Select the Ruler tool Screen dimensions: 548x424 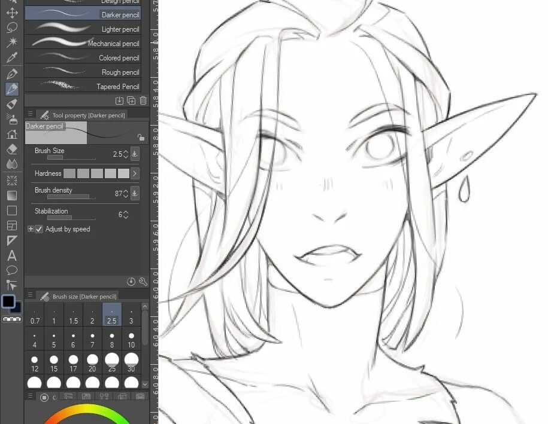[12, 240]
